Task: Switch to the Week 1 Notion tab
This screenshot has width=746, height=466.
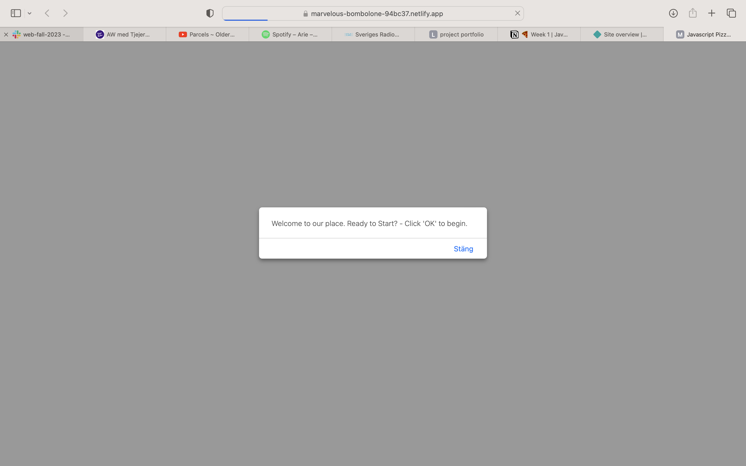Action: [539, 34]
